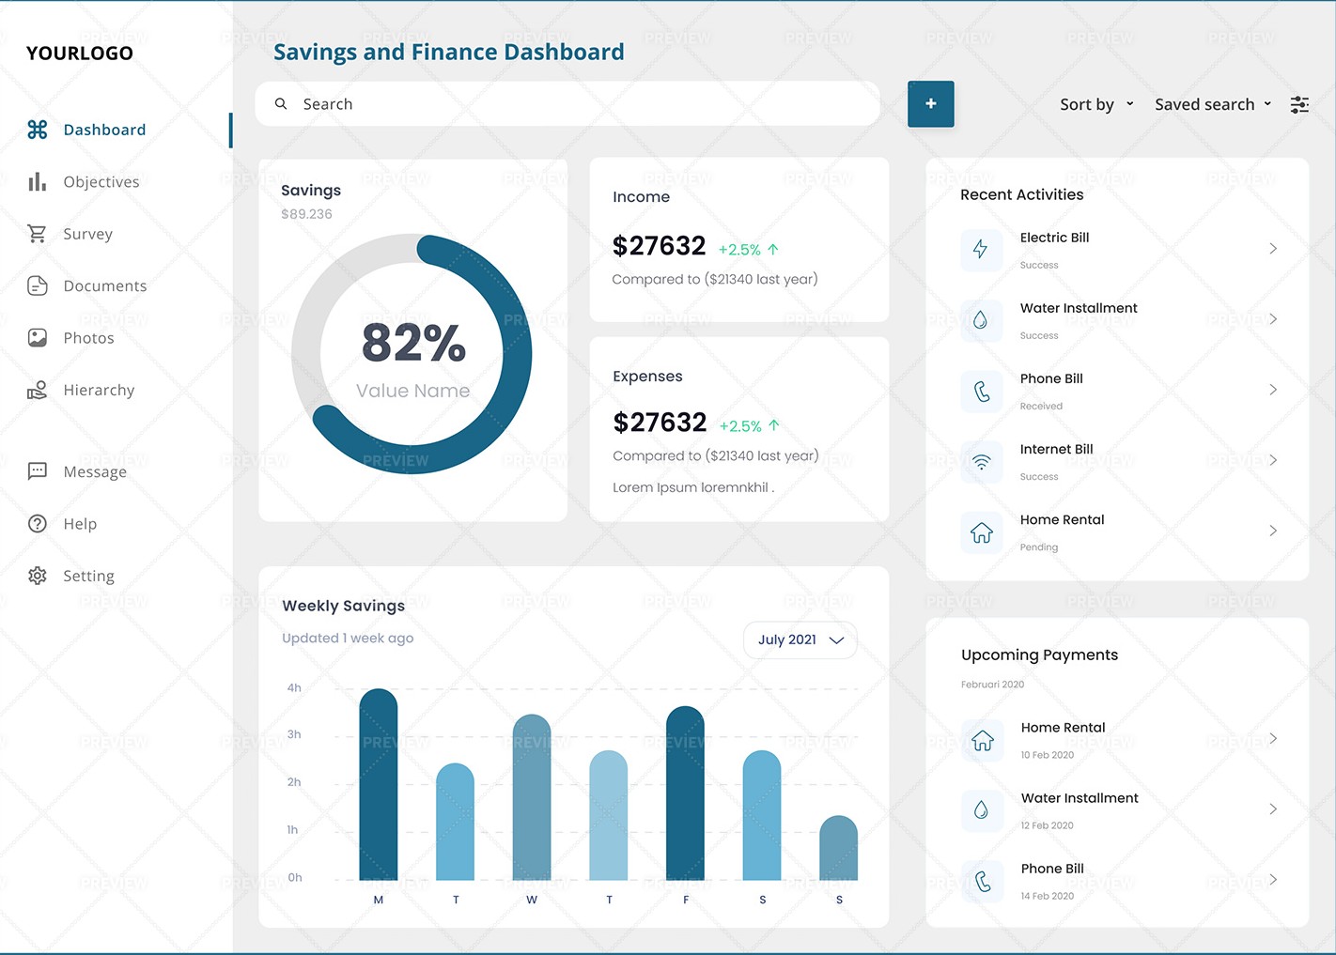Select the Photos icon

point(38,337)
